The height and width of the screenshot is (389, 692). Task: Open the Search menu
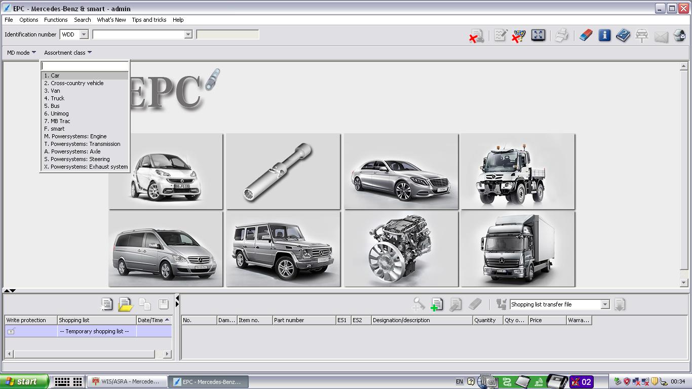83,20
